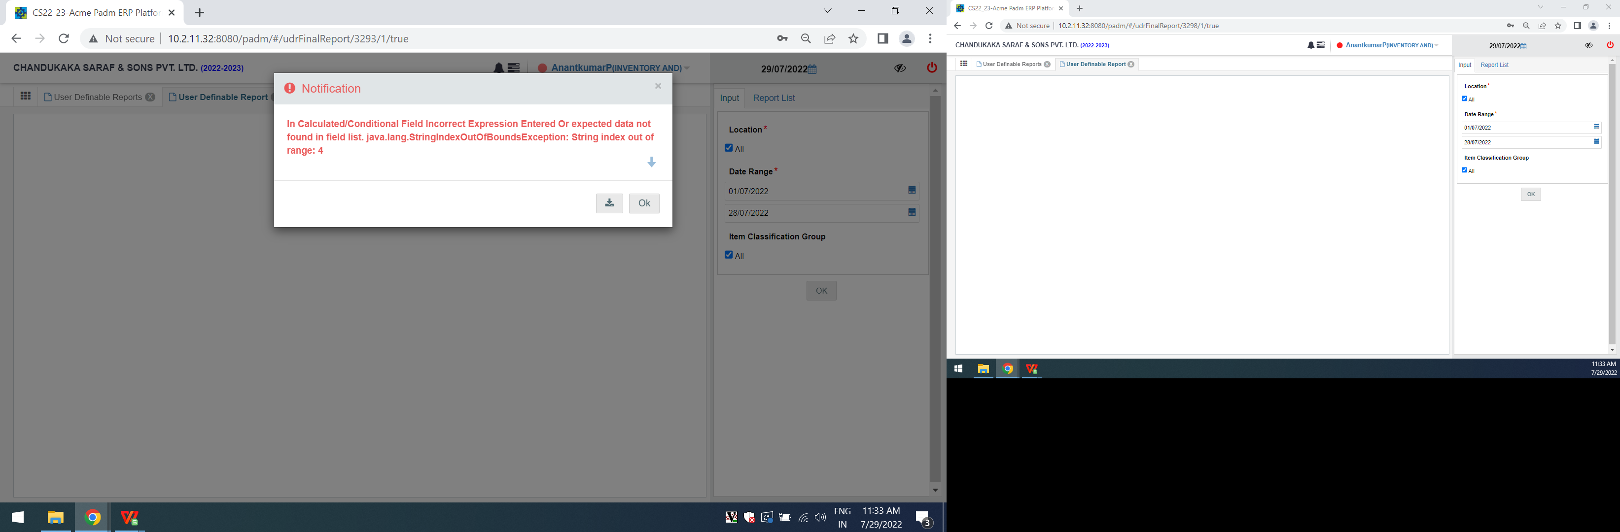Viewport: 1620px width, 532px height.
Task: Select Report List tab in 3298 window
Action: pyautogui.click(x=1494, y=65)
